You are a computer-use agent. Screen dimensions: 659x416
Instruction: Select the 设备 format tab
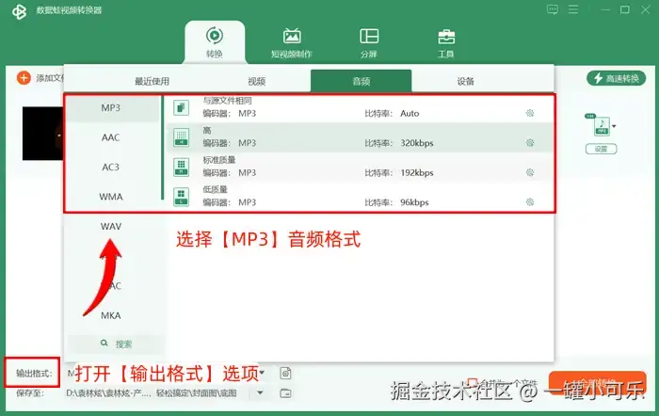tap(466, 81)
